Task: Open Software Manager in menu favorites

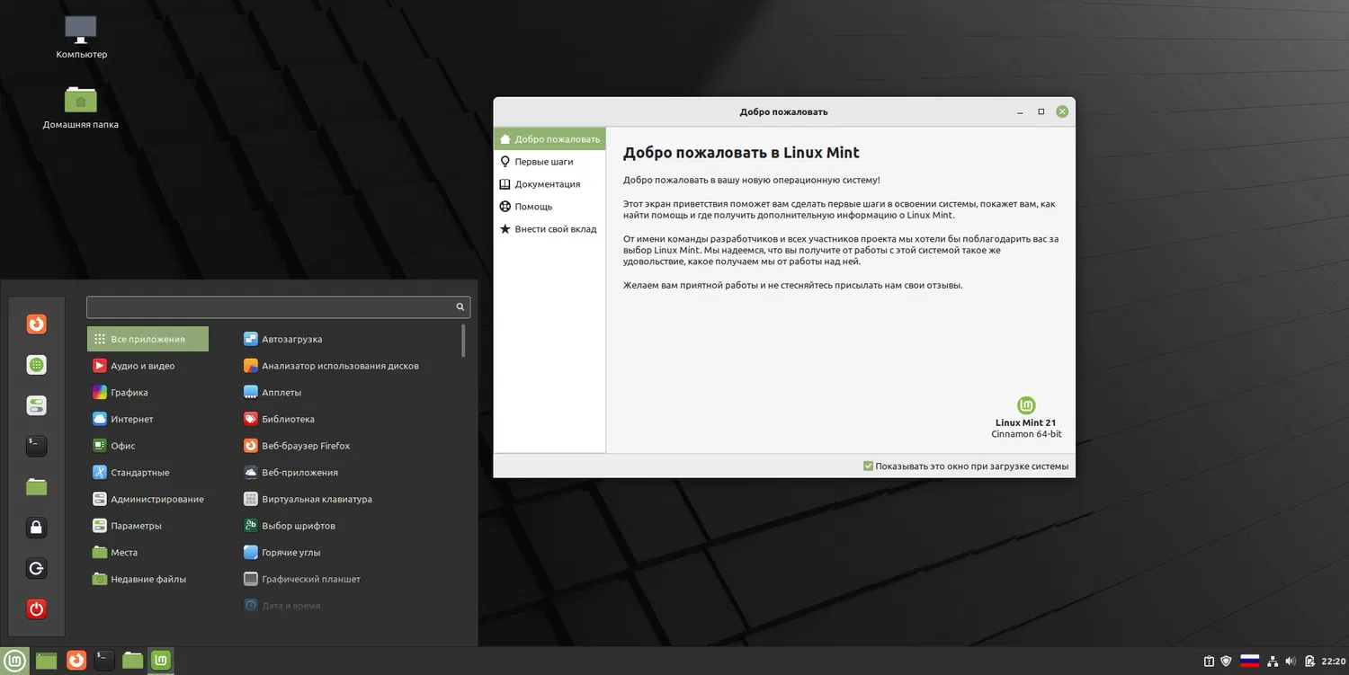Action: (x=36, y=365)
